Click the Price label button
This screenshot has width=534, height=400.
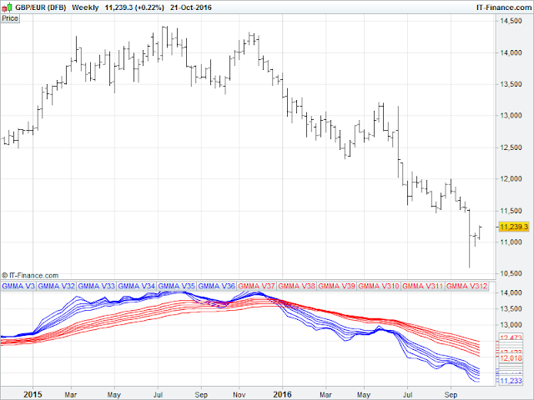coord(10,18)
